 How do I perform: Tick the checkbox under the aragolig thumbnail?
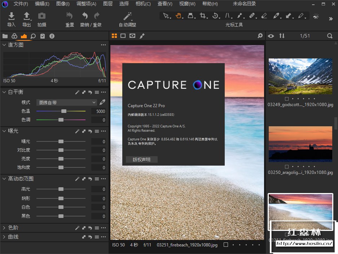coord(286,167)
